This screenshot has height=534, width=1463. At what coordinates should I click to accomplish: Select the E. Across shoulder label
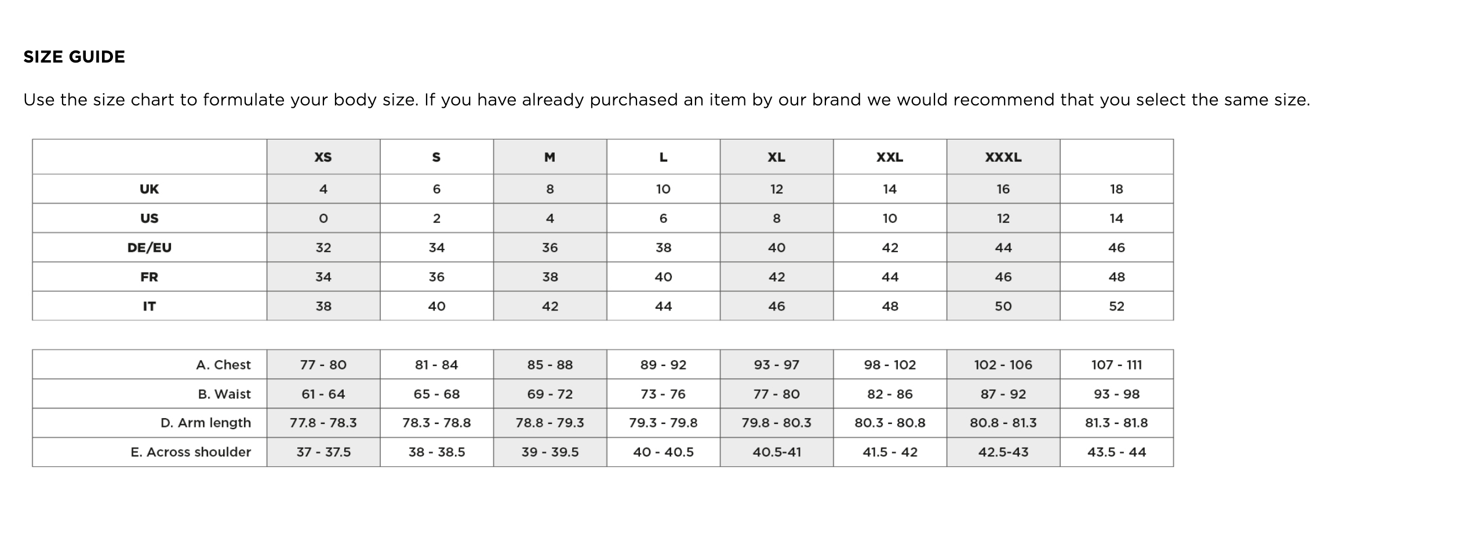point(190,452)
